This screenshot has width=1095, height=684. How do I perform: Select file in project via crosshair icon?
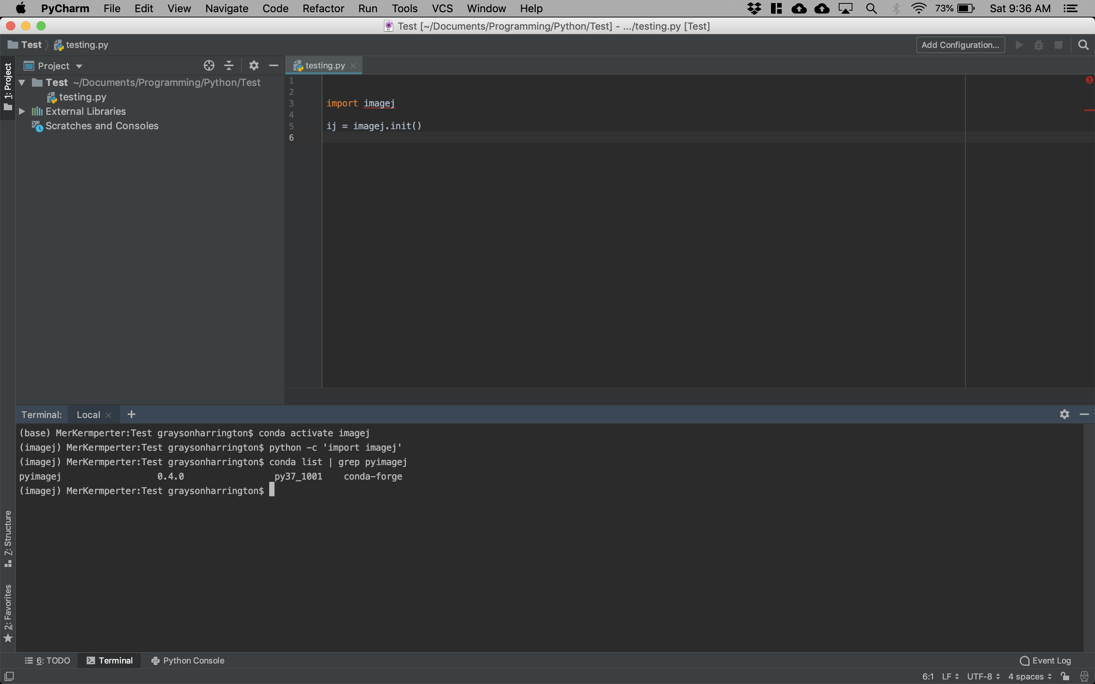pyautogui.click(x=209, y=65)
